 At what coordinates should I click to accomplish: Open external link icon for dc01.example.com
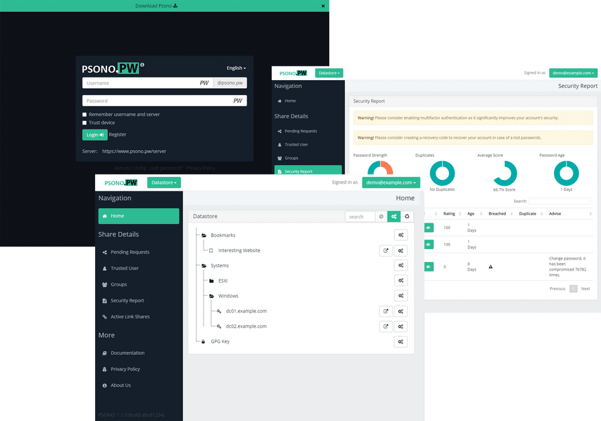(x=386, y=312)
